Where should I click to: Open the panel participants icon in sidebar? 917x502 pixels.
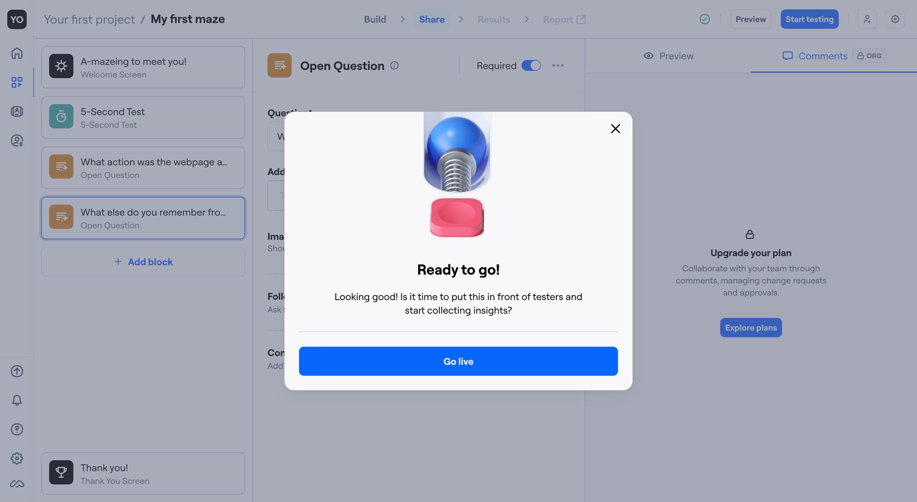point(17,111)
